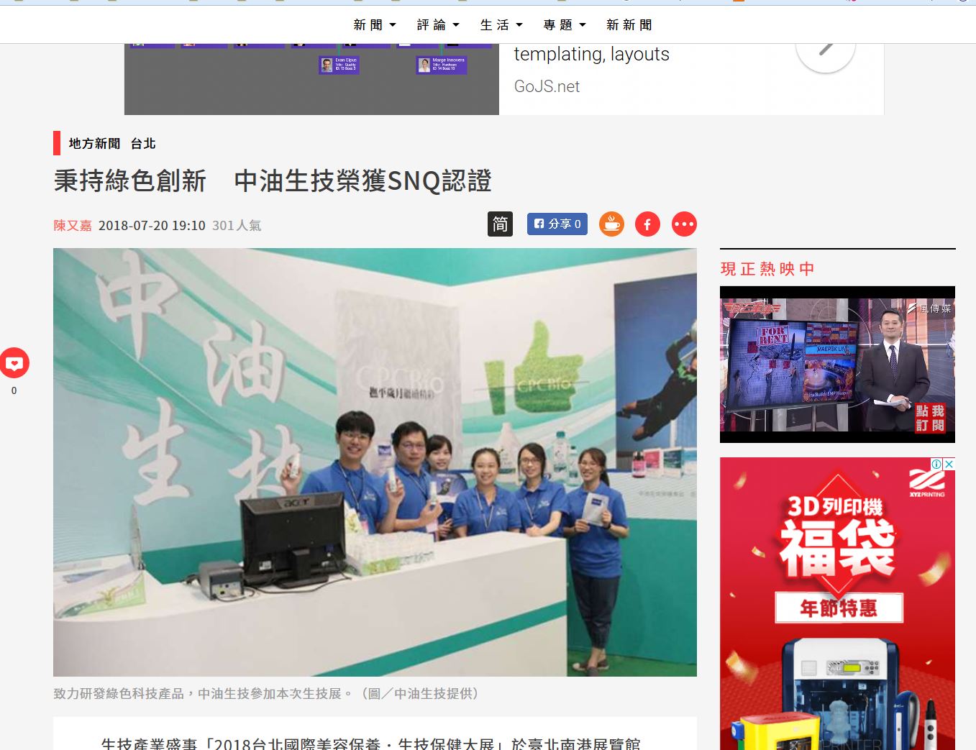Switch to Simplified Chinese with 简 icon
This screenshot has width=976, height=750.
[x=500, y=224]
